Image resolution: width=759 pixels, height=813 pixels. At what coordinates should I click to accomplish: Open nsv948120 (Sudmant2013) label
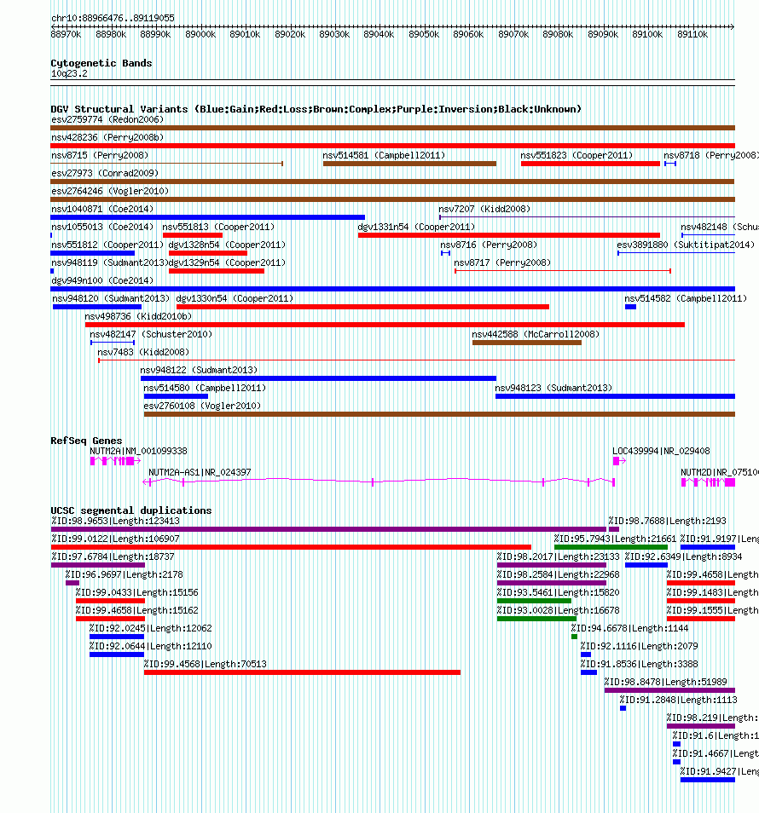(x=111, y=298)
